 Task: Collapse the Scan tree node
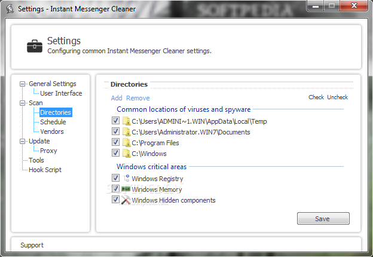(22, 103)
